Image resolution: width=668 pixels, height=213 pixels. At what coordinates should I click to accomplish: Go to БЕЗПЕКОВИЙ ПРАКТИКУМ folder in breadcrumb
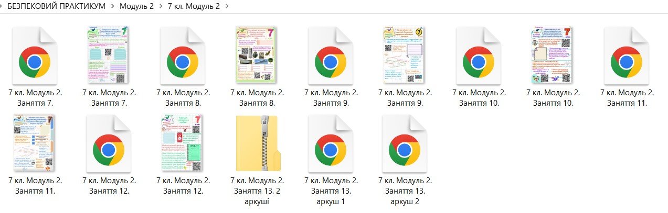point(56,6)
